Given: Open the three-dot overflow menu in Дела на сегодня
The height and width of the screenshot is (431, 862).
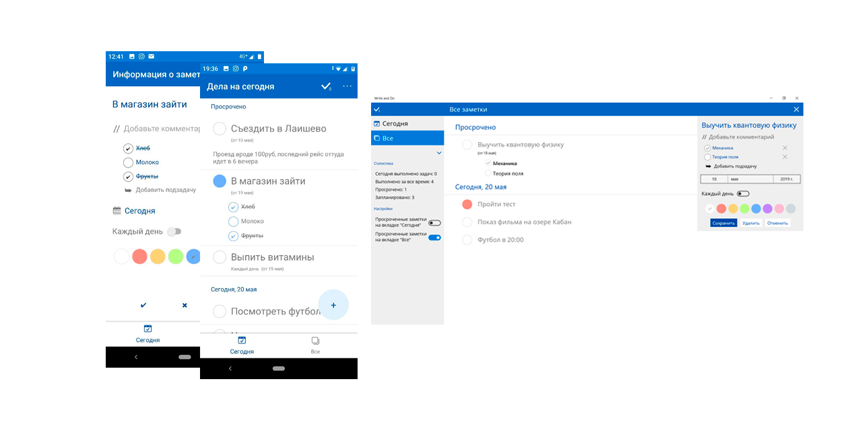Looking at the screenshot, I should coord(347,86).
